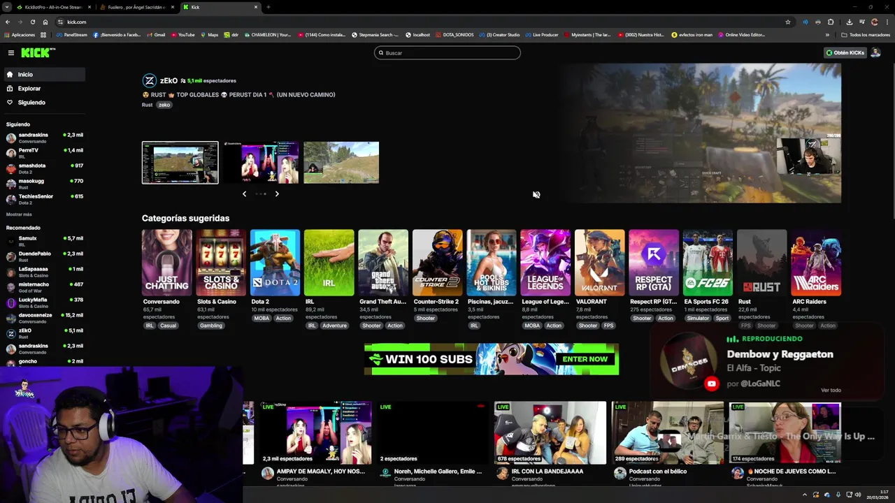895x503 pixels.
Task: Open AMPAY DE MAGALY live stream thumbnail
Action: [x=316, y=433]
